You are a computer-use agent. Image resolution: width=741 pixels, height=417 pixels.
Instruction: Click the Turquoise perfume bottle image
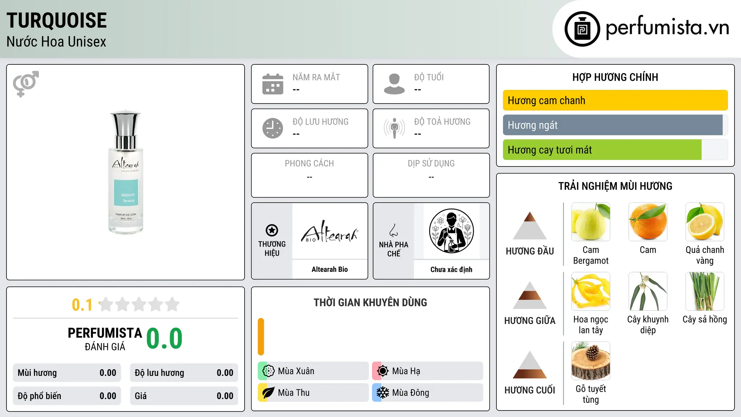[x=126, y=172]
